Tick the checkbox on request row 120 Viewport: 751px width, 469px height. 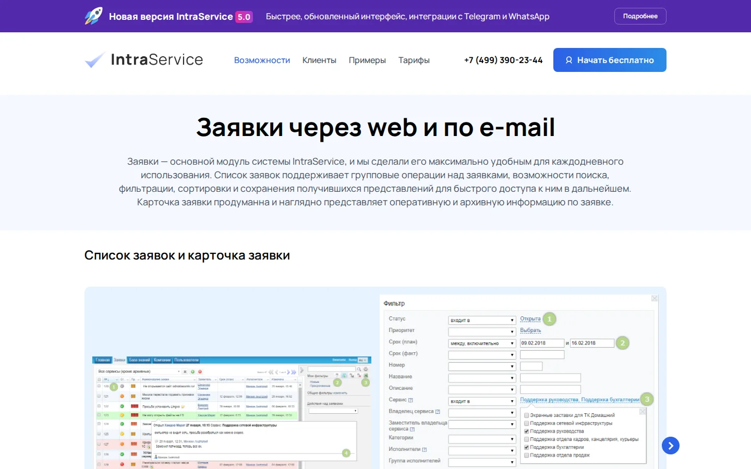(99, 386)
